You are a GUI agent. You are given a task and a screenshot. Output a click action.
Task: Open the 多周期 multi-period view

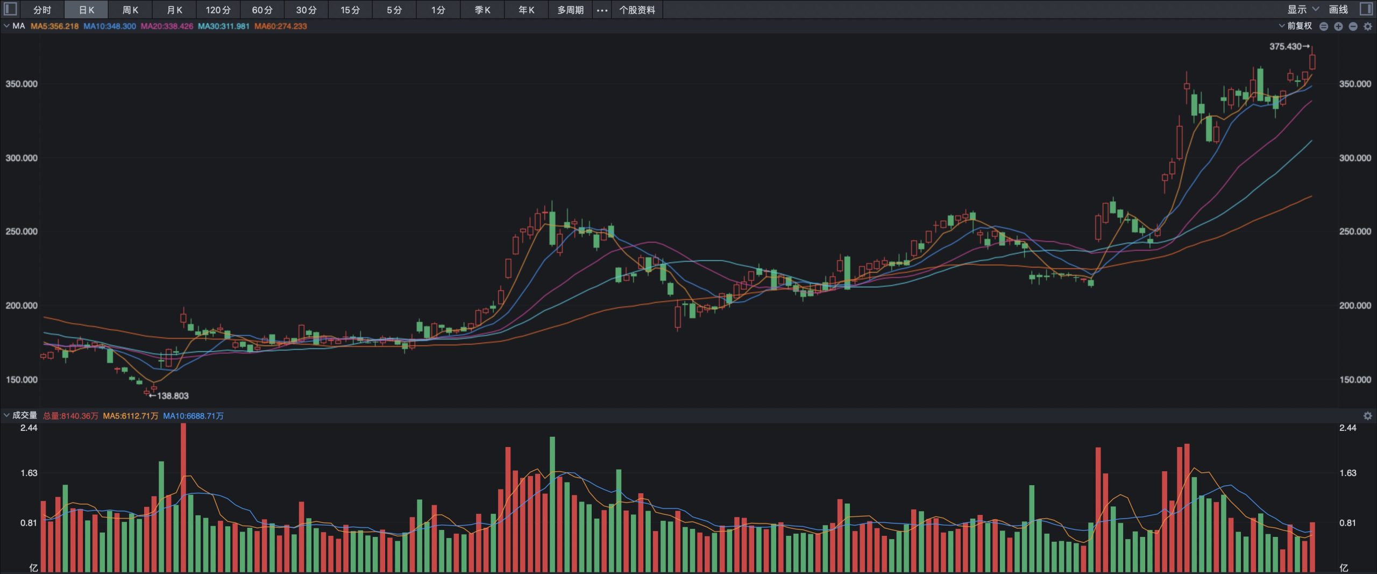coord(570,10)
